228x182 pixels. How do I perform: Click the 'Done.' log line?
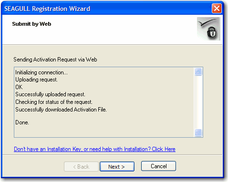pyautogui.click(x=22, y=122)
